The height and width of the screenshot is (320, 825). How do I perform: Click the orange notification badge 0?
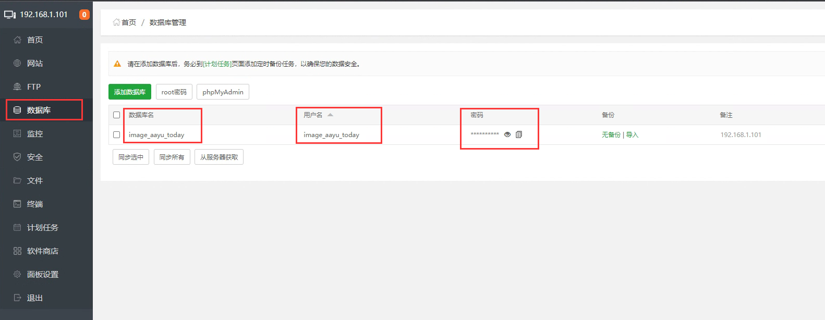(x=84, y=15)
